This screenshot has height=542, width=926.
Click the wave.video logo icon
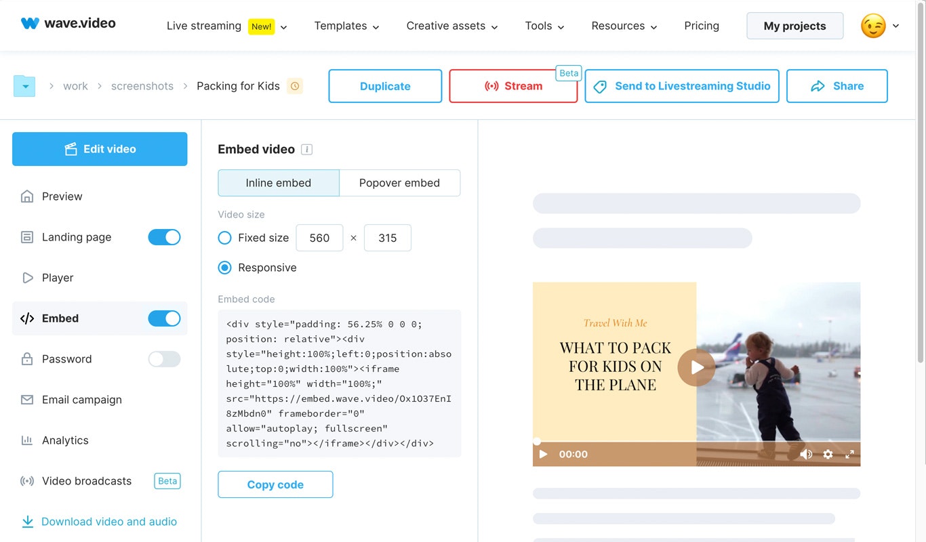(x=30, y=23)
